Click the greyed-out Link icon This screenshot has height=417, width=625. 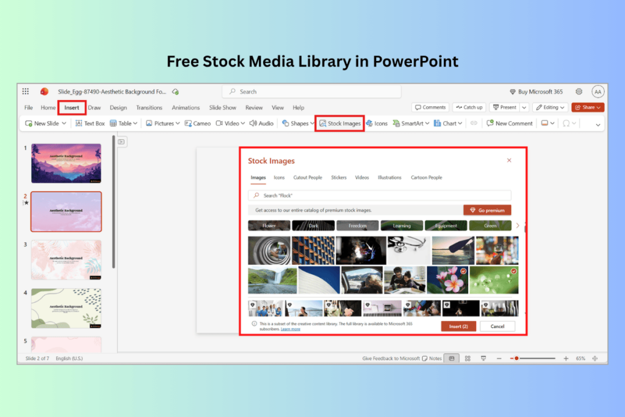point(474,123)
